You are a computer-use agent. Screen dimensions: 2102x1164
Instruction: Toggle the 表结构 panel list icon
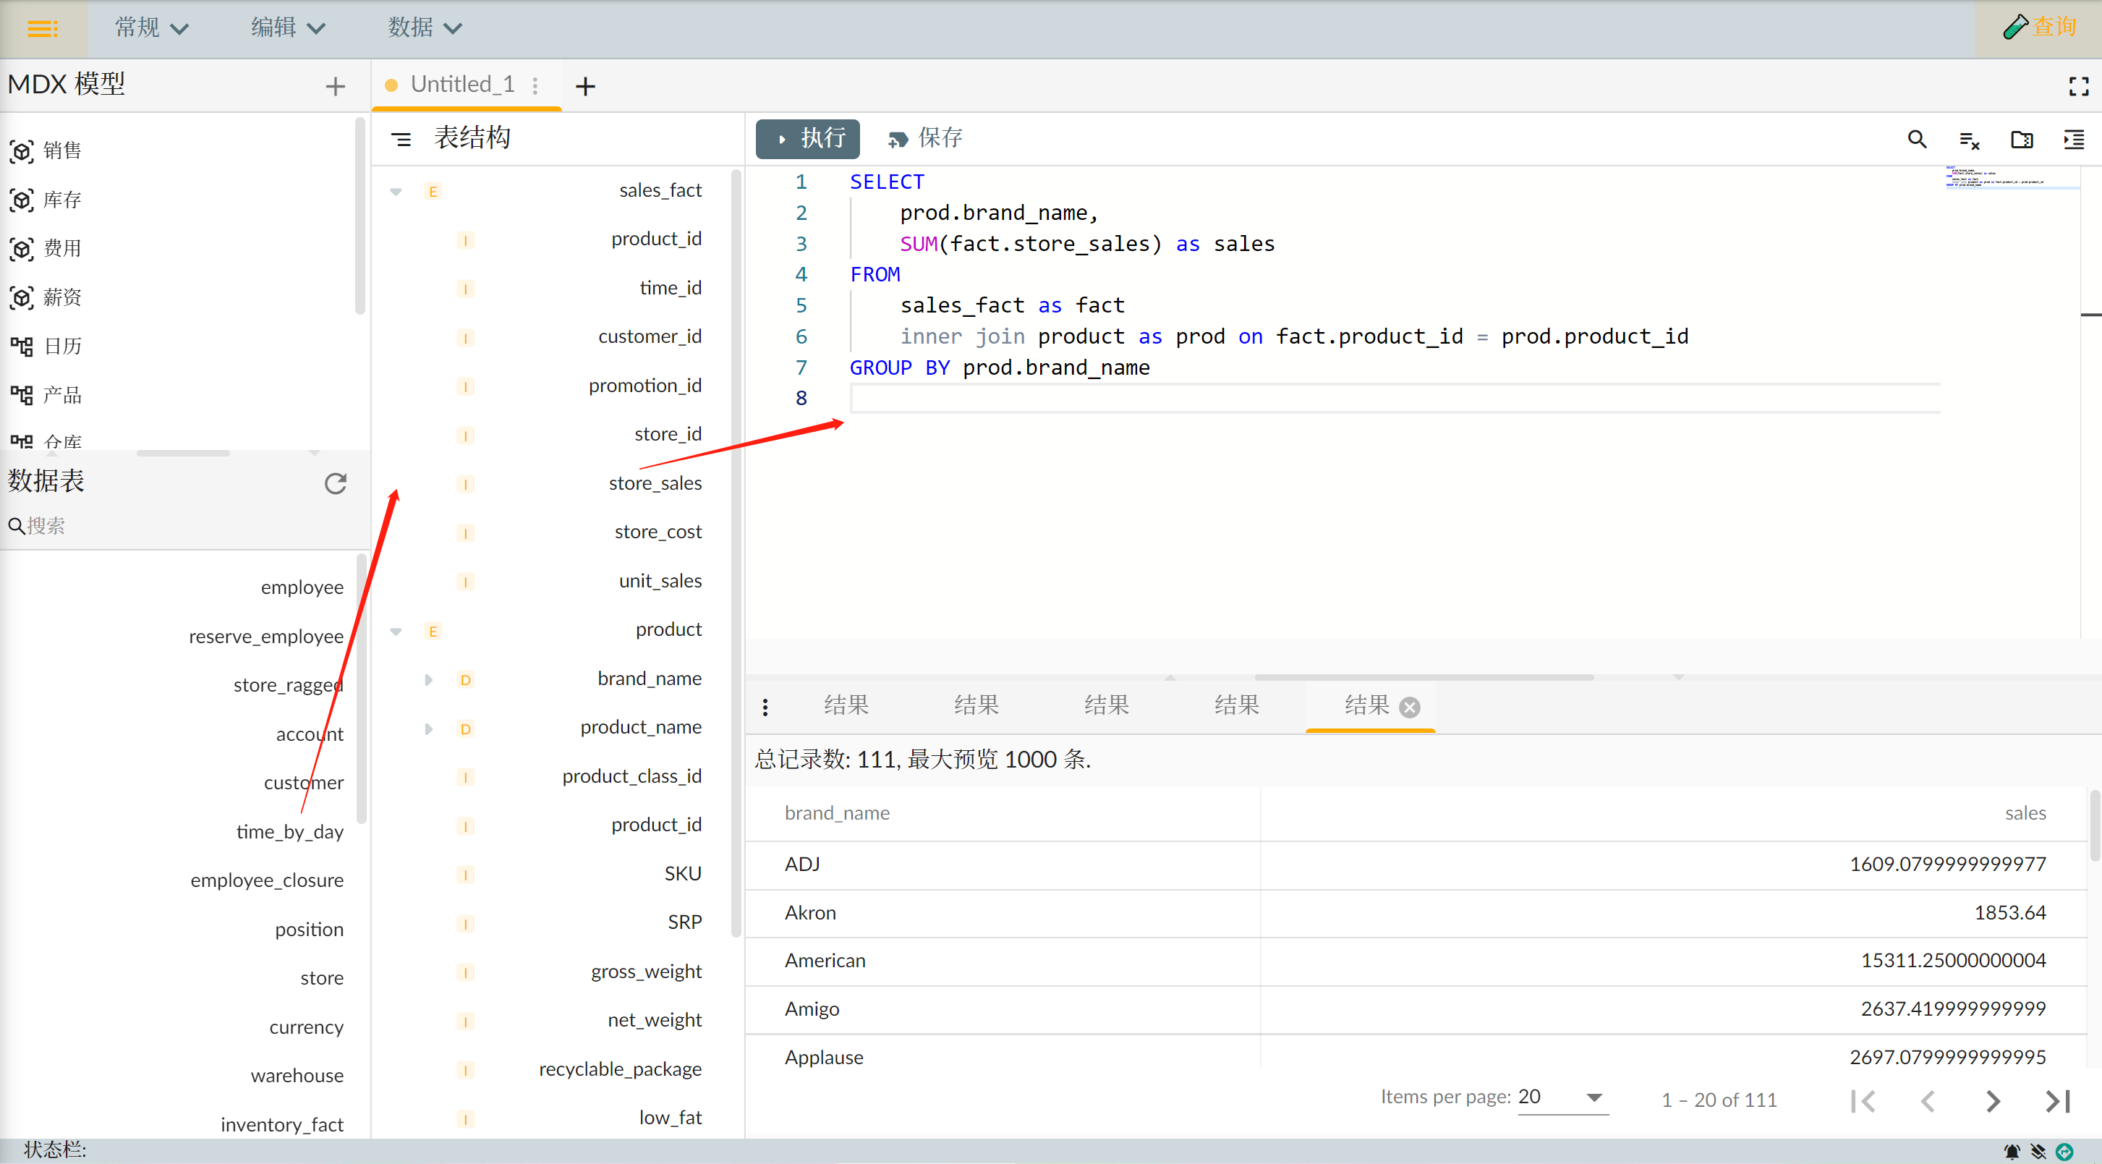click(401, 139)
